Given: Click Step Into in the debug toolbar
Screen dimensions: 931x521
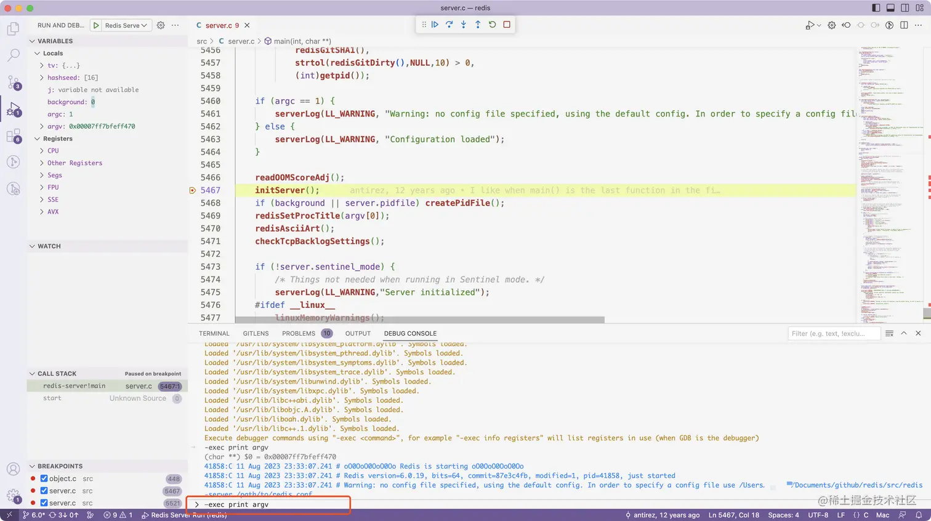Looking at the screenshot, I should pos(463,25).
